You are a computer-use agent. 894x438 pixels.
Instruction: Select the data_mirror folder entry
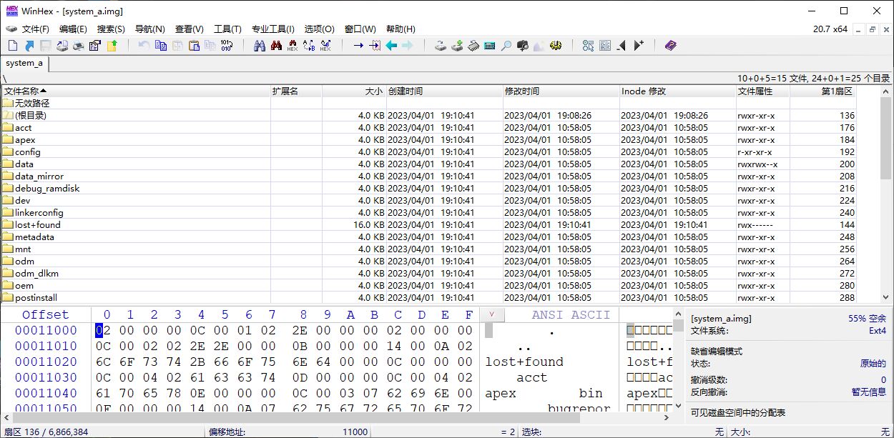pos(39,176)
